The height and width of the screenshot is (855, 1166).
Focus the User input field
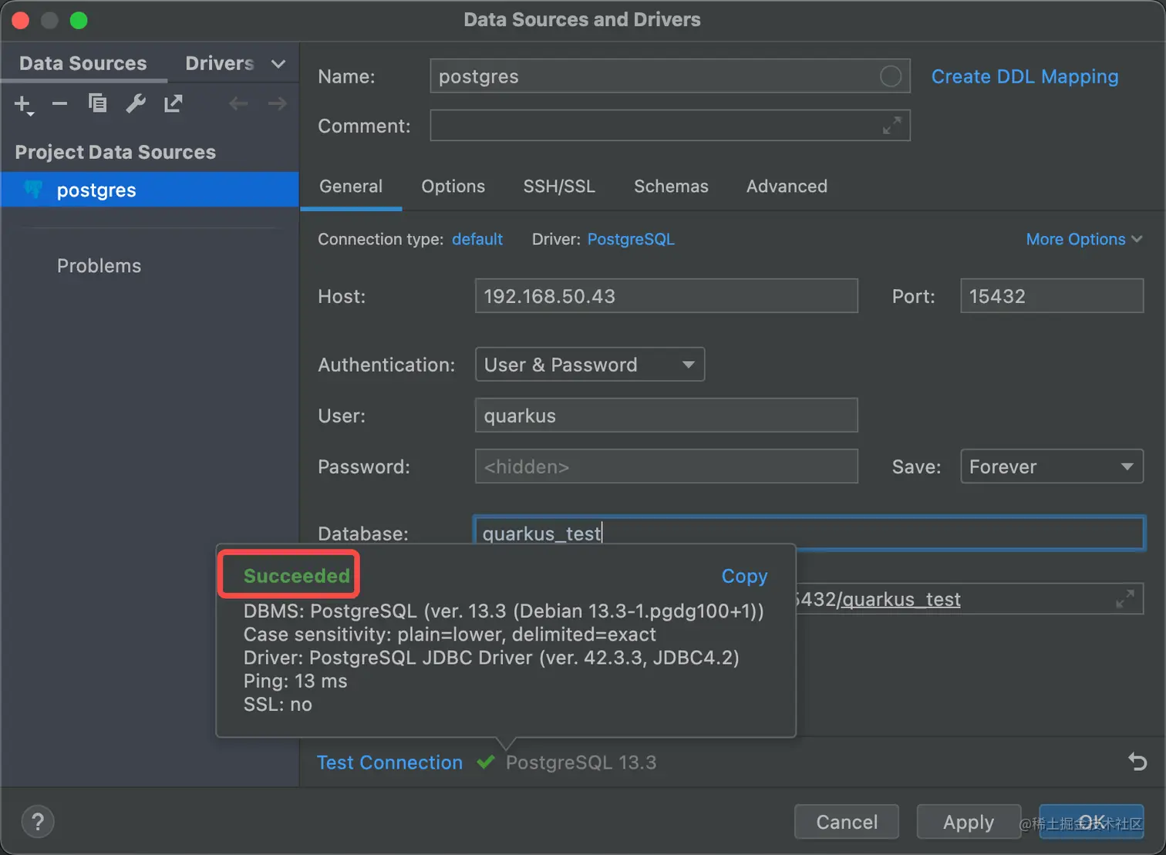[x=666, y=416]
